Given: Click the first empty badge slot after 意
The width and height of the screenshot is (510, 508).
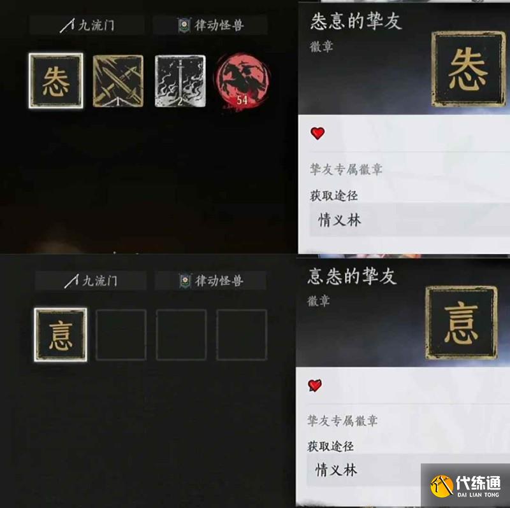Looking at the screenshot, I should (x=121, y=335).
